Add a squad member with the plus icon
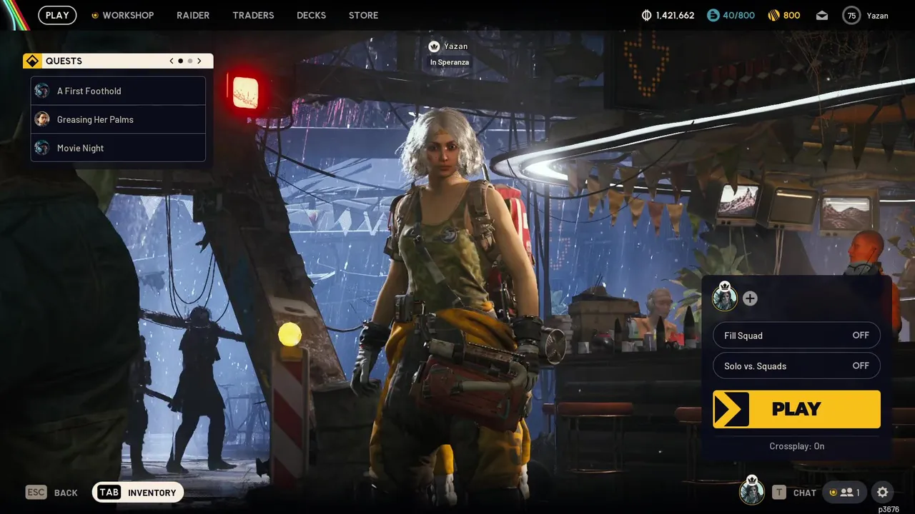This screenshot has height=514, width=915. point(750,298)
